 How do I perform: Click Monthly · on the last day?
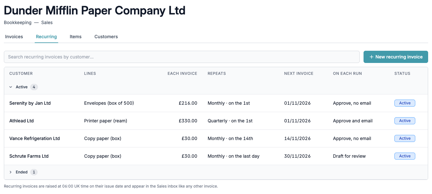pyautogui.click(x=233, y=156)
